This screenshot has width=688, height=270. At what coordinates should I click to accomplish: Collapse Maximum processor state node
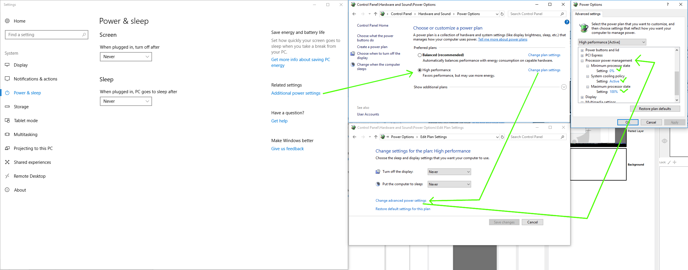[x=588, y=87]
